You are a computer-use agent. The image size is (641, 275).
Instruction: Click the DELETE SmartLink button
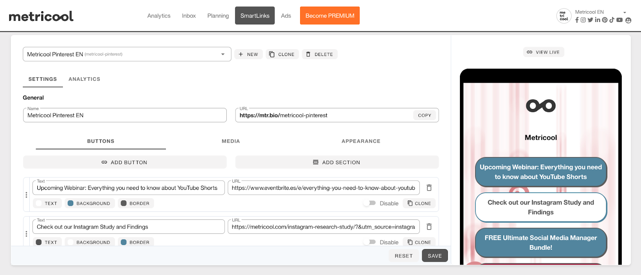tap(320, 54)
